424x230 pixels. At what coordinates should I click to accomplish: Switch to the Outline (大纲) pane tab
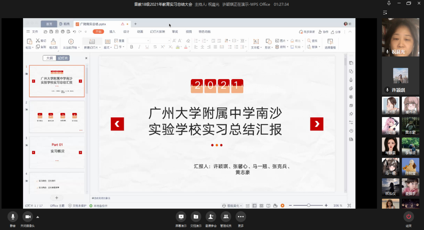(x=50, y=58)
